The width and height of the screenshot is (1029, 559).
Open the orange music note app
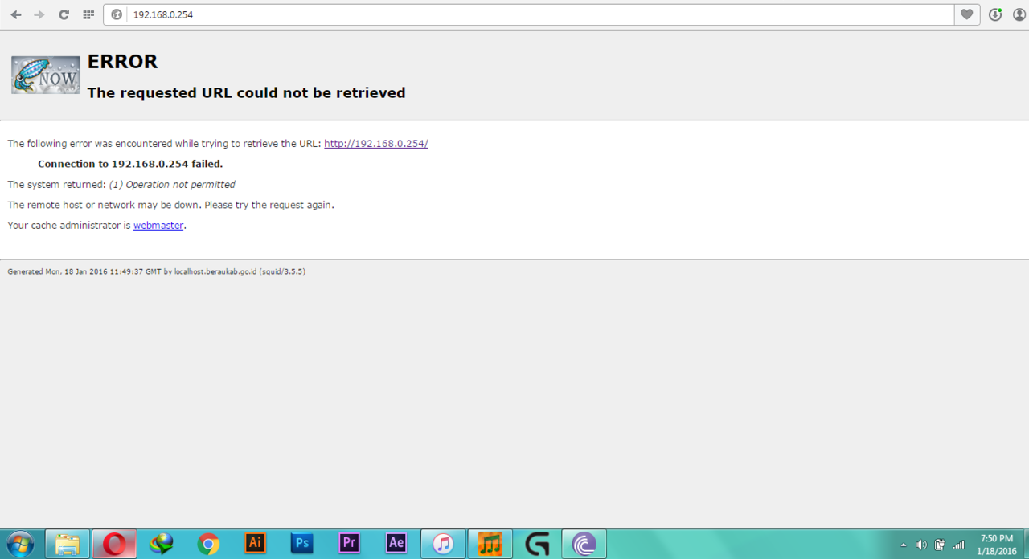(x=490, y=544)
